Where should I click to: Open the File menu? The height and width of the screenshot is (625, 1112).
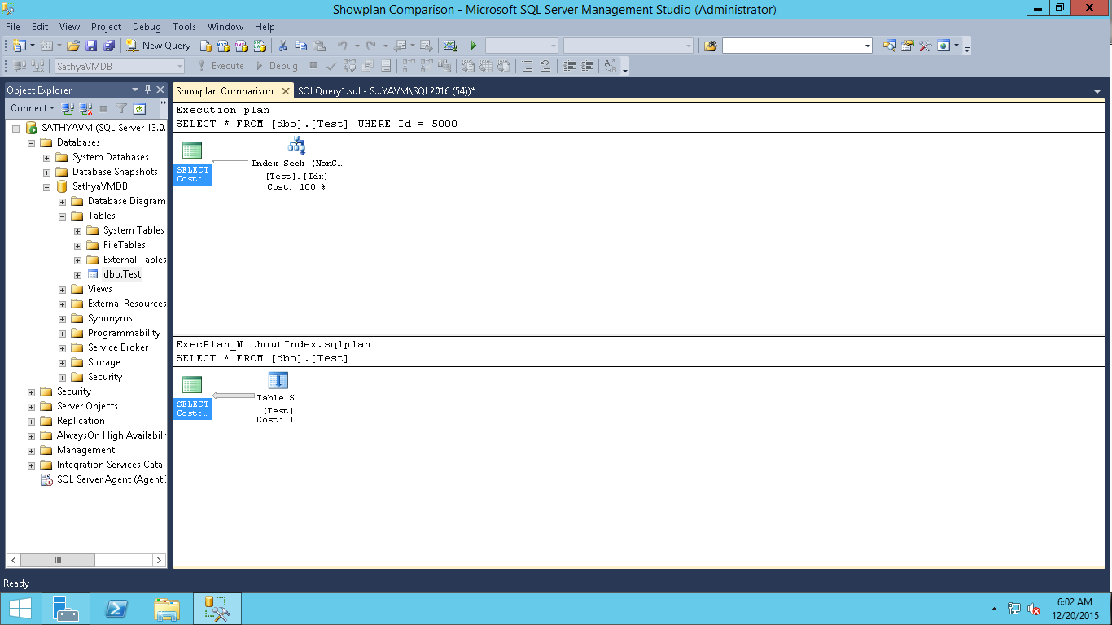[x=13, y=27]
